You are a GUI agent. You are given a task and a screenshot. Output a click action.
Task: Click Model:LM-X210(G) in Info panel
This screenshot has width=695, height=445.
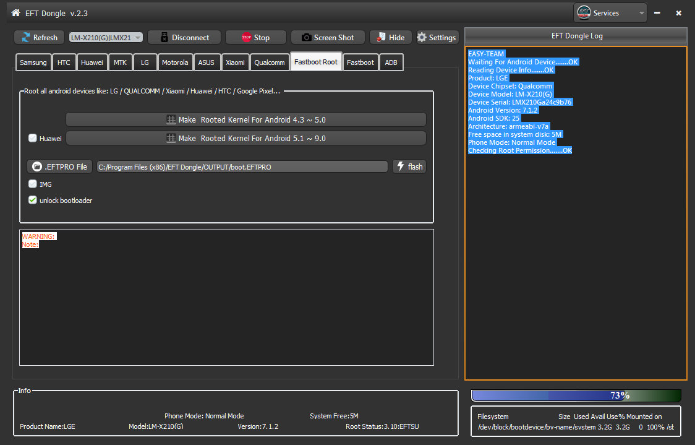[x=156, y=426]
